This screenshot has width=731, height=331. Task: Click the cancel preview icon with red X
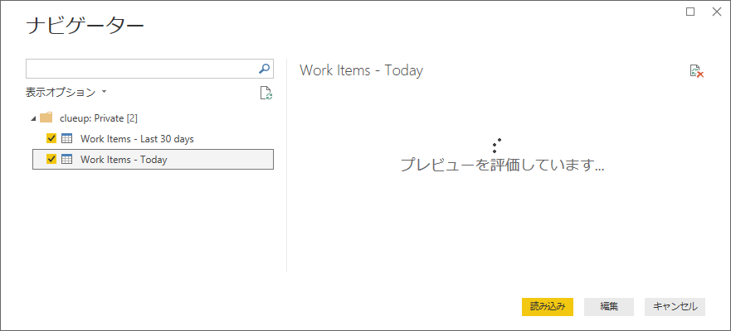(x=697, y=71)
